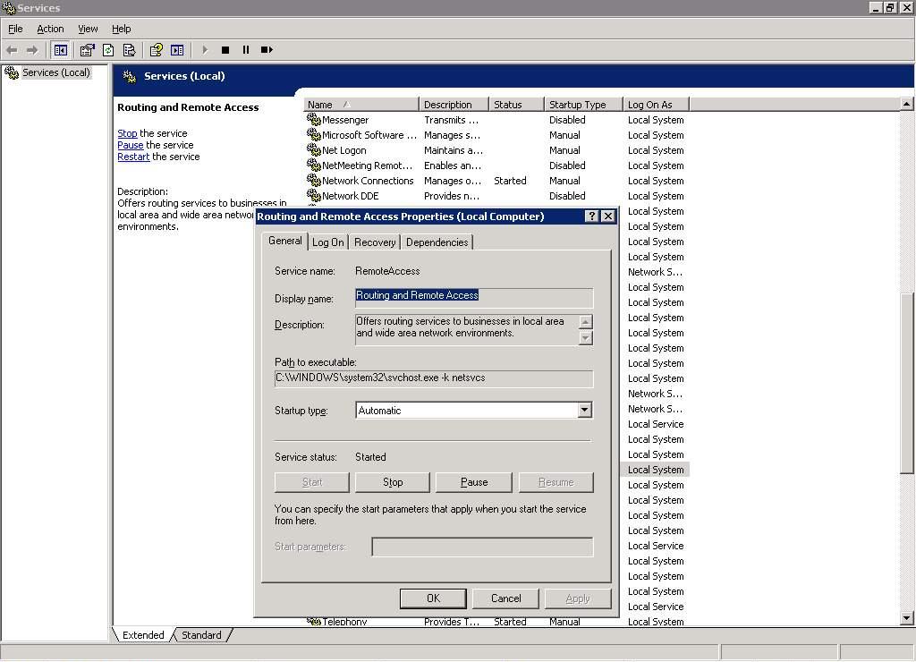Viewport: 916px width, 662px height.
Task: Click the Stop button in the dialog
Action: click(392, 481)
